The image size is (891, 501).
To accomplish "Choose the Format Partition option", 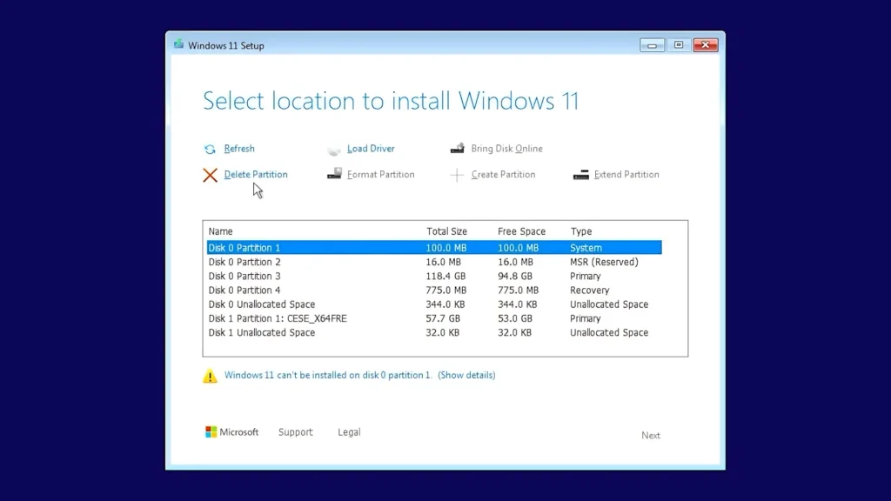I will (381, 174).
